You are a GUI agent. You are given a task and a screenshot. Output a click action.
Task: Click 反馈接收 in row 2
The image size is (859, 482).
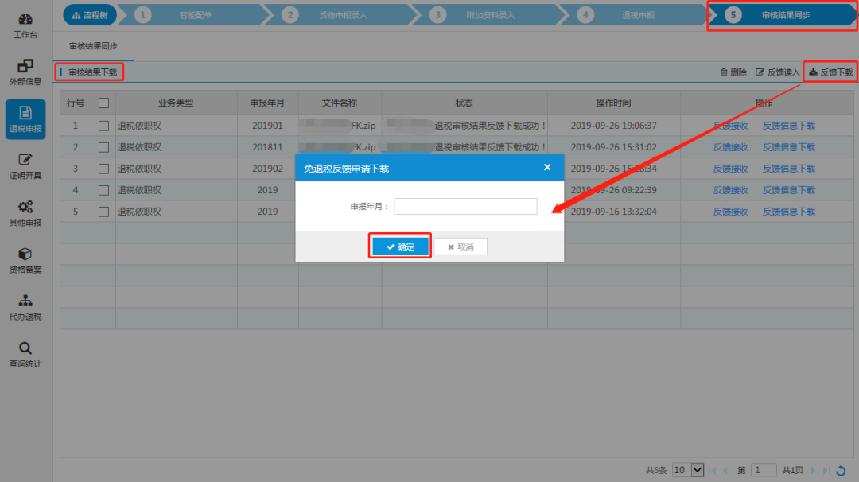click(x=730, y=147)
